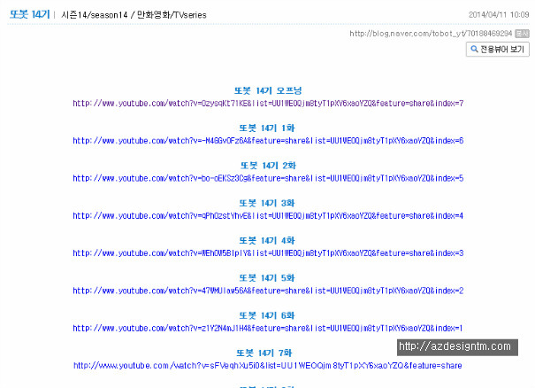535x388 pixels.
Task: Open the YouTube link ending index=7
Action: [x=268, y=104]
